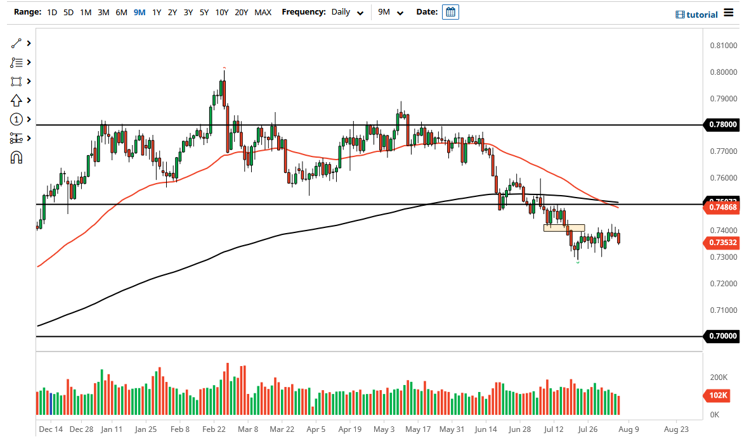This screenshot has height=437, width=742.
Task: Set range to 3Y
Action: coord(188,12)
